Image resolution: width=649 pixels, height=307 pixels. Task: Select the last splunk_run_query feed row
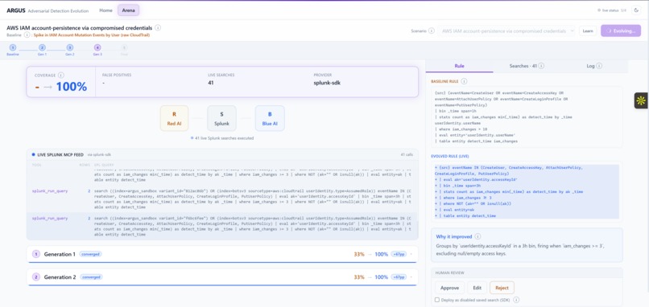222,226
